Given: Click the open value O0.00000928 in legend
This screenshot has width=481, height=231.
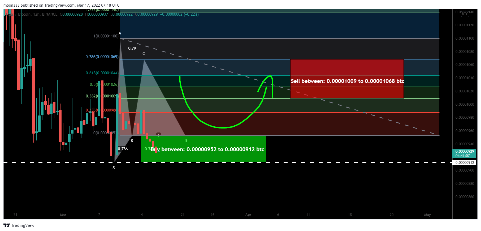Looking at the screenshot, I should coord(71,14).
